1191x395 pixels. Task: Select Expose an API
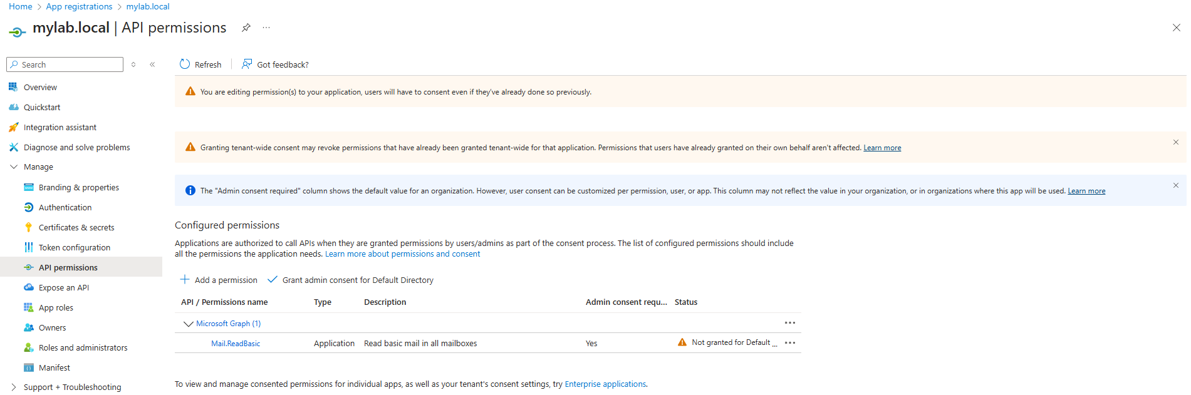63,287
